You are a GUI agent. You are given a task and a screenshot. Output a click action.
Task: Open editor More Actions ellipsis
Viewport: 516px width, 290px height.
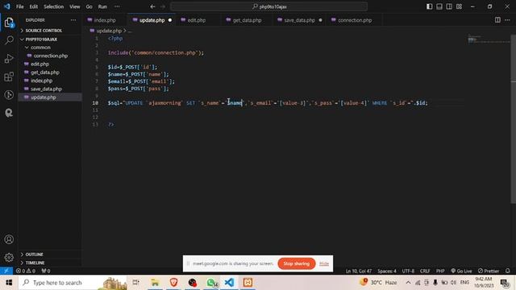(x=507, y=20)
